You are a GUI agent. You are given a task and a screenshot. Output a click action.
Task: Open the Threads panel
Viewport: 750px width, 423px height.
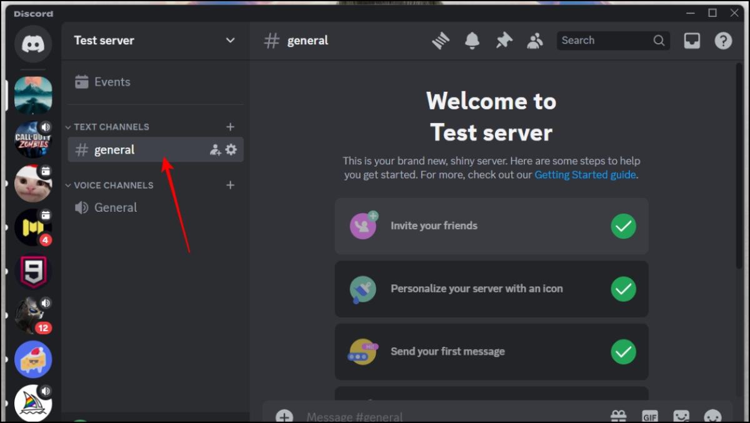click(x=441, y=40)
